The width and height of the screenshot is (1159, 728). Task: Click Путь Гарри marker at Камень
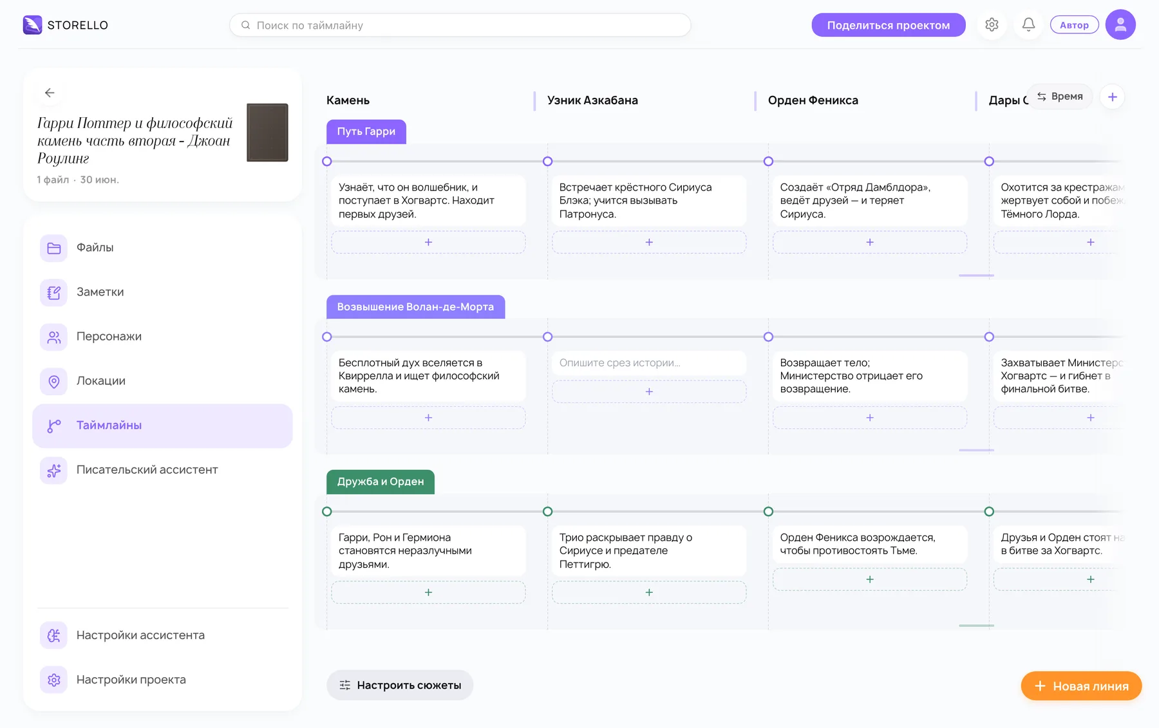(327, 162)
